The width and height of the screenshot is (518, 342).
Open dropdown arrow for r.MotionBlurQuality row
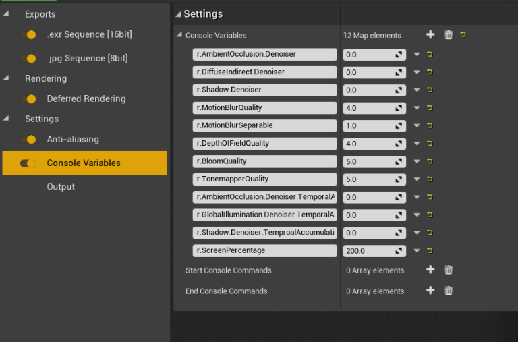[417, 108]
